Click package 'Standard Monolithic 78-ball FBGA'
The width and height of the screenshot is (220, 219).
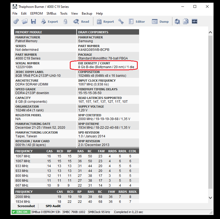coord(103,58)
